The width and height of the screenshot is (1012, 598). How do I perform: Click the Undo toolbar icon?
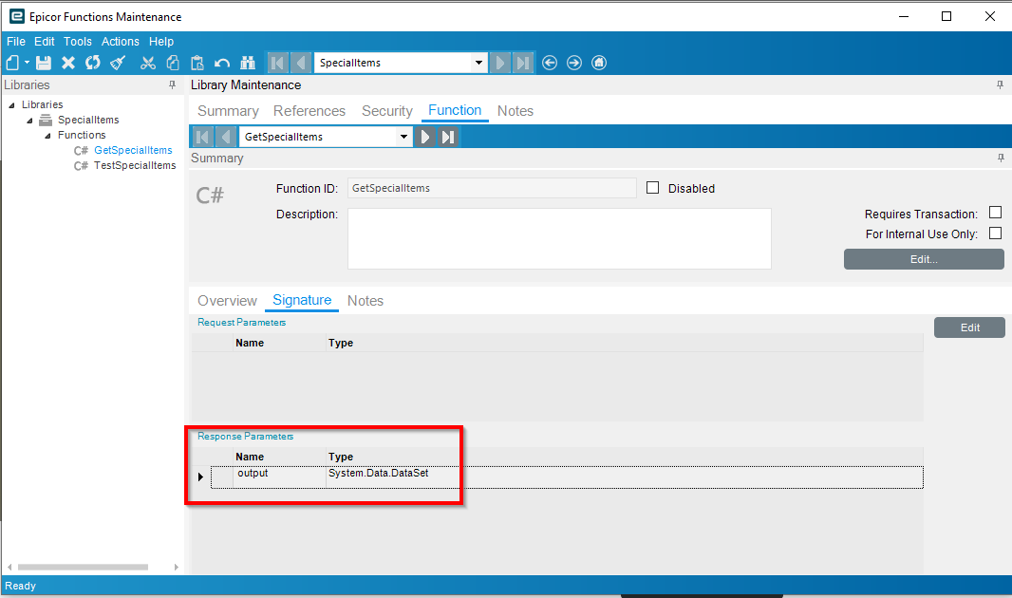(222, 63)
